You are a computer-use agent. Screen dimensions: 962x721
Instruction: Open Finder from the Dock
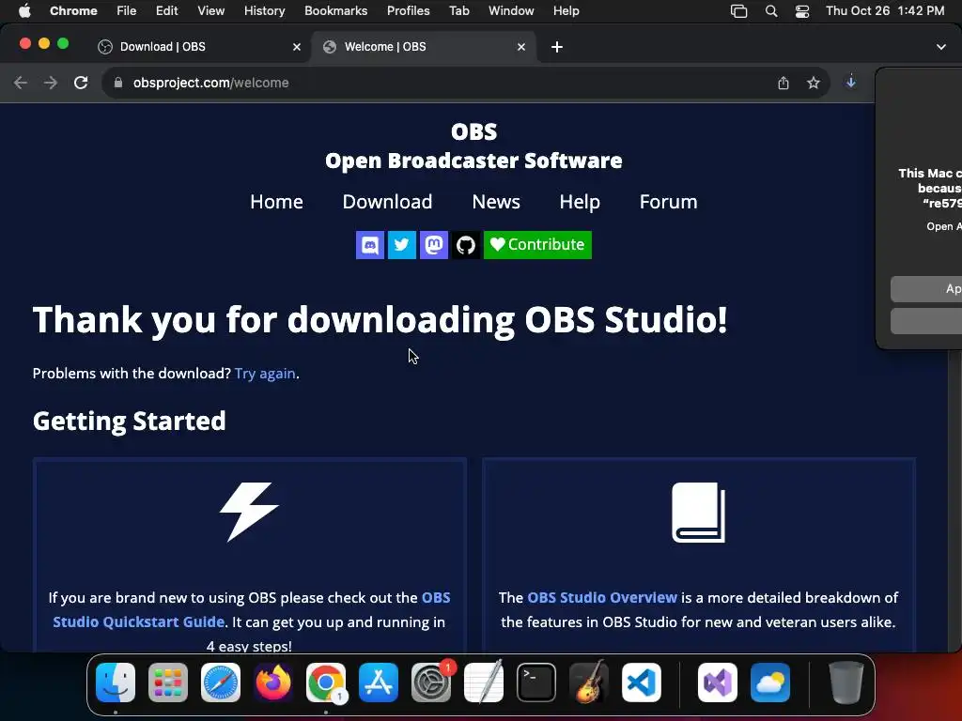pos(116,683)
